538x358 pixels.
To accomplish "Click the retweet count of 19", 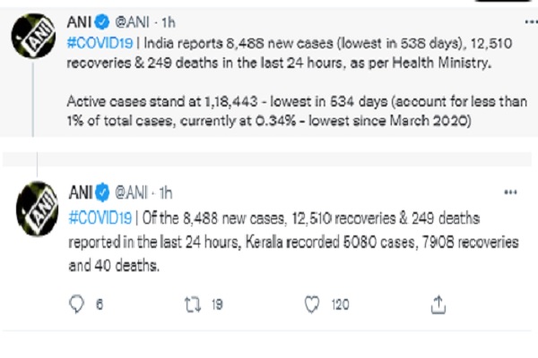I will 217,305.
